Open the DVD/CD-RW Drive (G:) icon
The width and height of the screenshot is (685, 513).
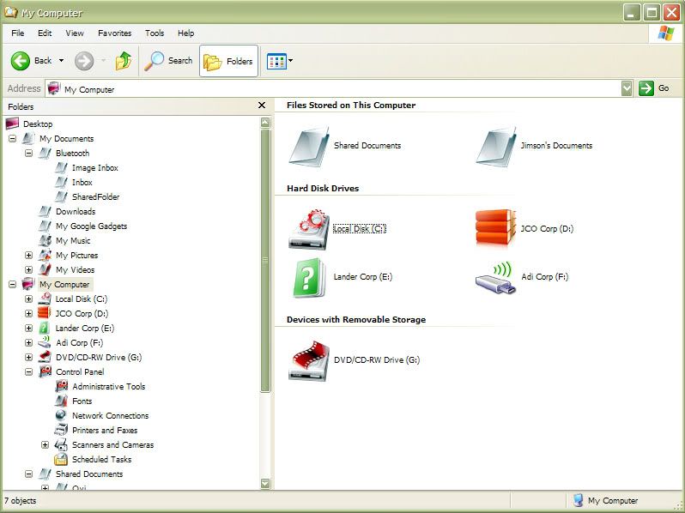pyautogui.click(x=309, y=360)
